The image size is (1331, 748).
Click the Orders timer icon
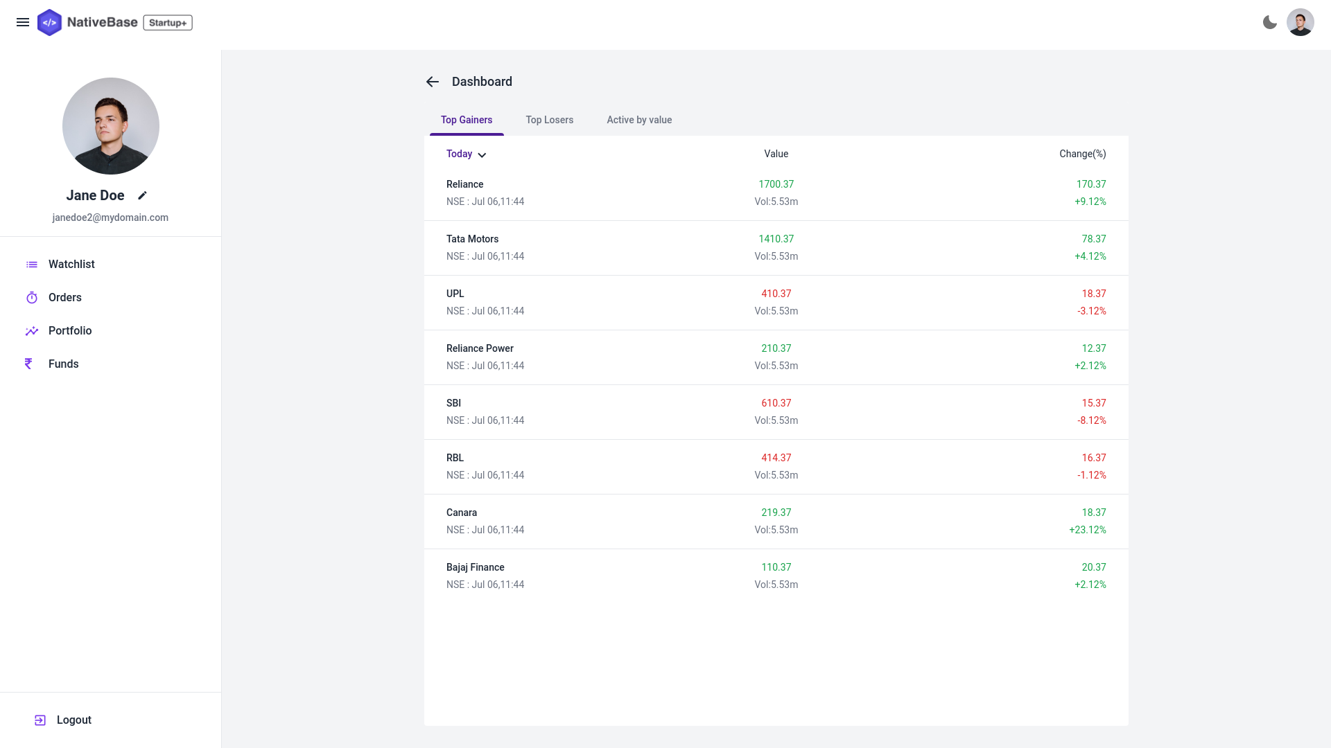(x=32, y=298)
